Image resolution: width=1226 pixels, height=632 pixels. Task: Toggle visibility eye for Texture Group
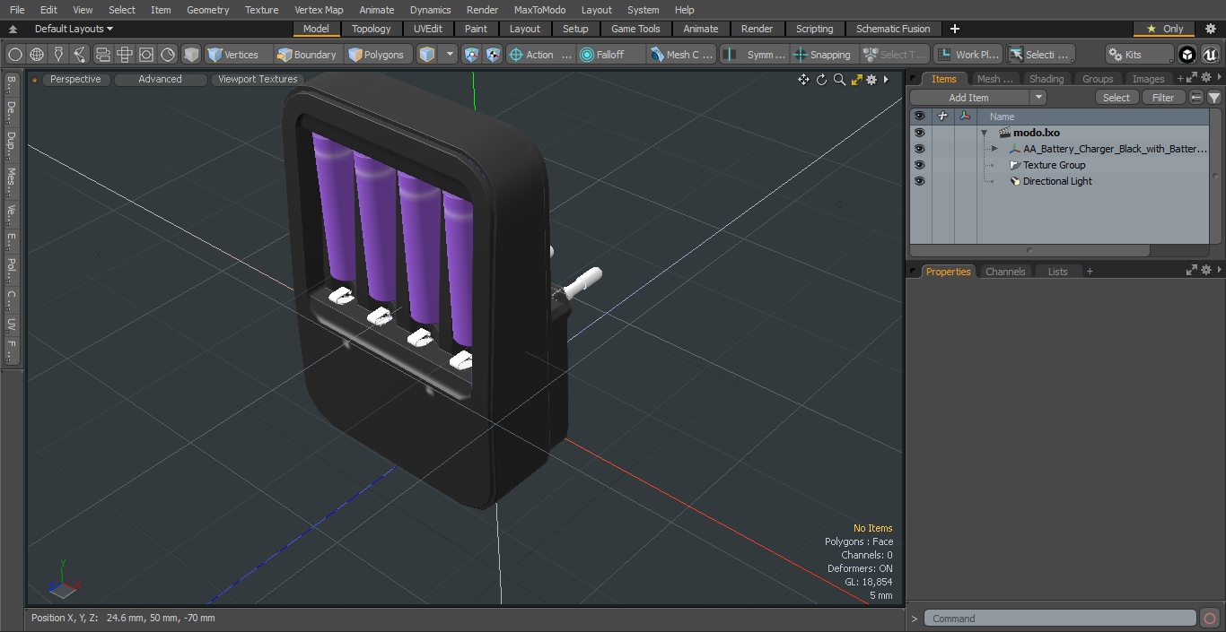919,165
